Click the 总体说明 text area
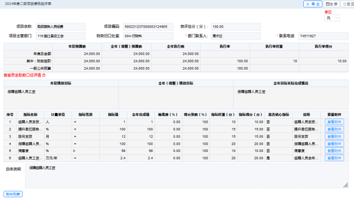Viewport: 354px width, 198px height. coord(187,176)
